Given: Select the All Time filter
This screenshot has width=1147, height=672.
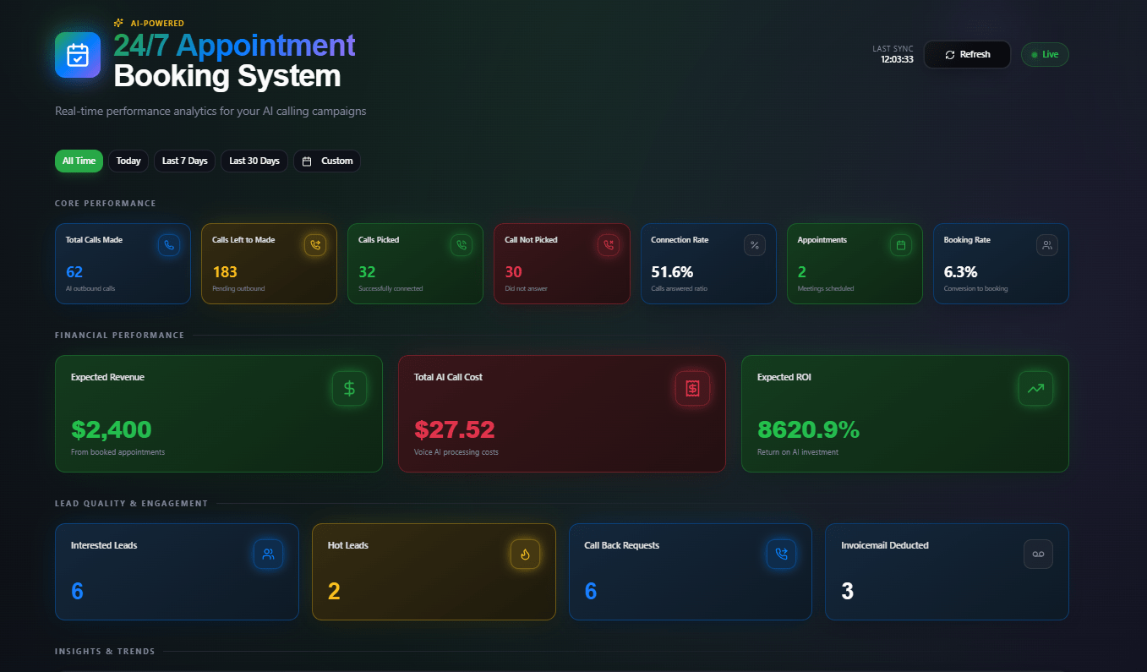Looking at the screenshot, I should (x=79, y=161).
